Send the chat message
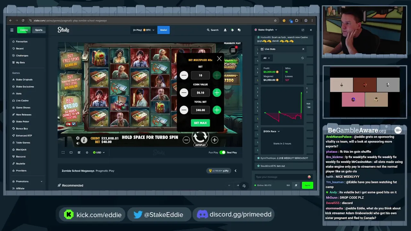This screenshot has width=411, height=231. [307, 185]
